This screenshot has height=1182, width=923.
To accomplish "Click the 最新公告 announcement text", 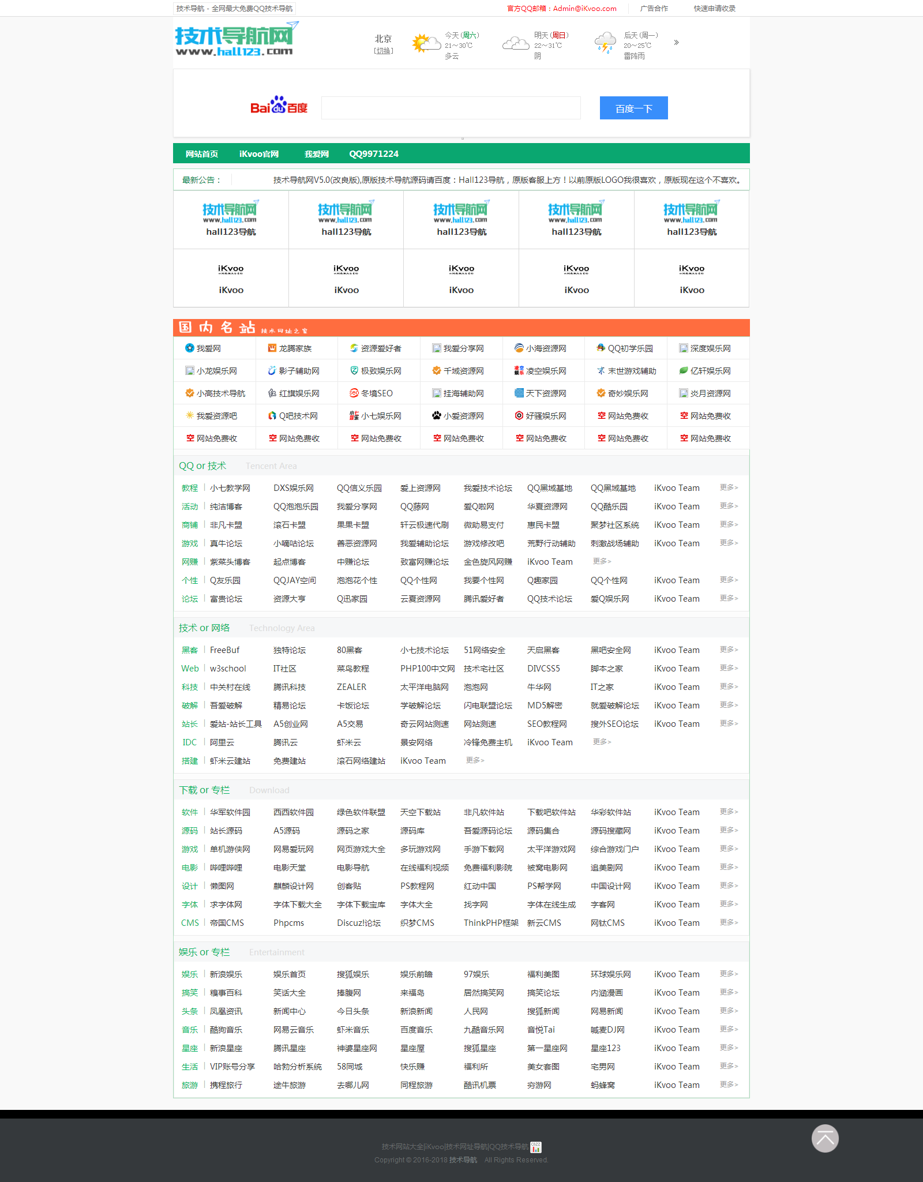I will coord(507,180).
